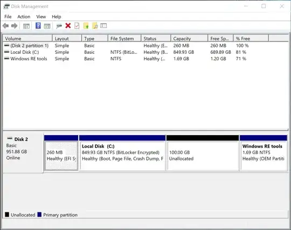291x230 pixels.
Task: Toggle the Show/Hide Action Pane icon
Action: [x=47, y=26]
